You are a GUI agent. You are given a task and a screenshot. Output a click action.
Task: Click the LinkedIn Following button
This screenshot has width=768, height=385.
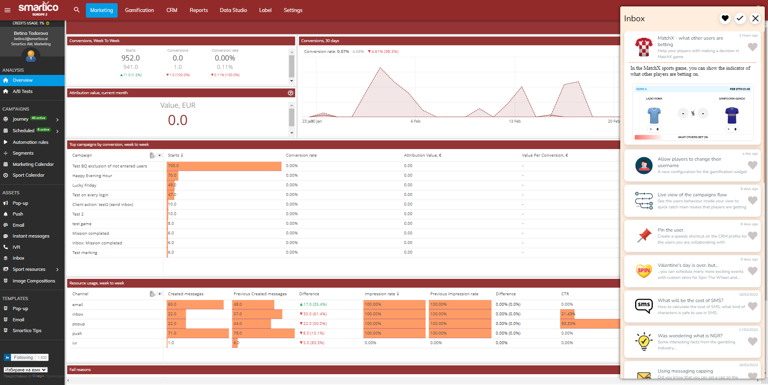coord(23,357)
